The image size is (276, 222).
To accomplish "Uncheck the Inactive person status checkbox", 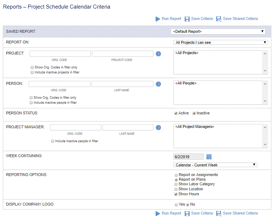I will tap(194, 113).
